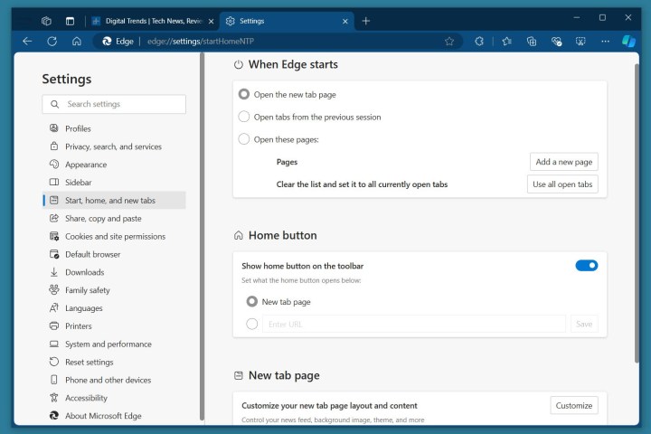Open the tab actions menu button
The width and height of the screenshot is (651, 434).
70,20
